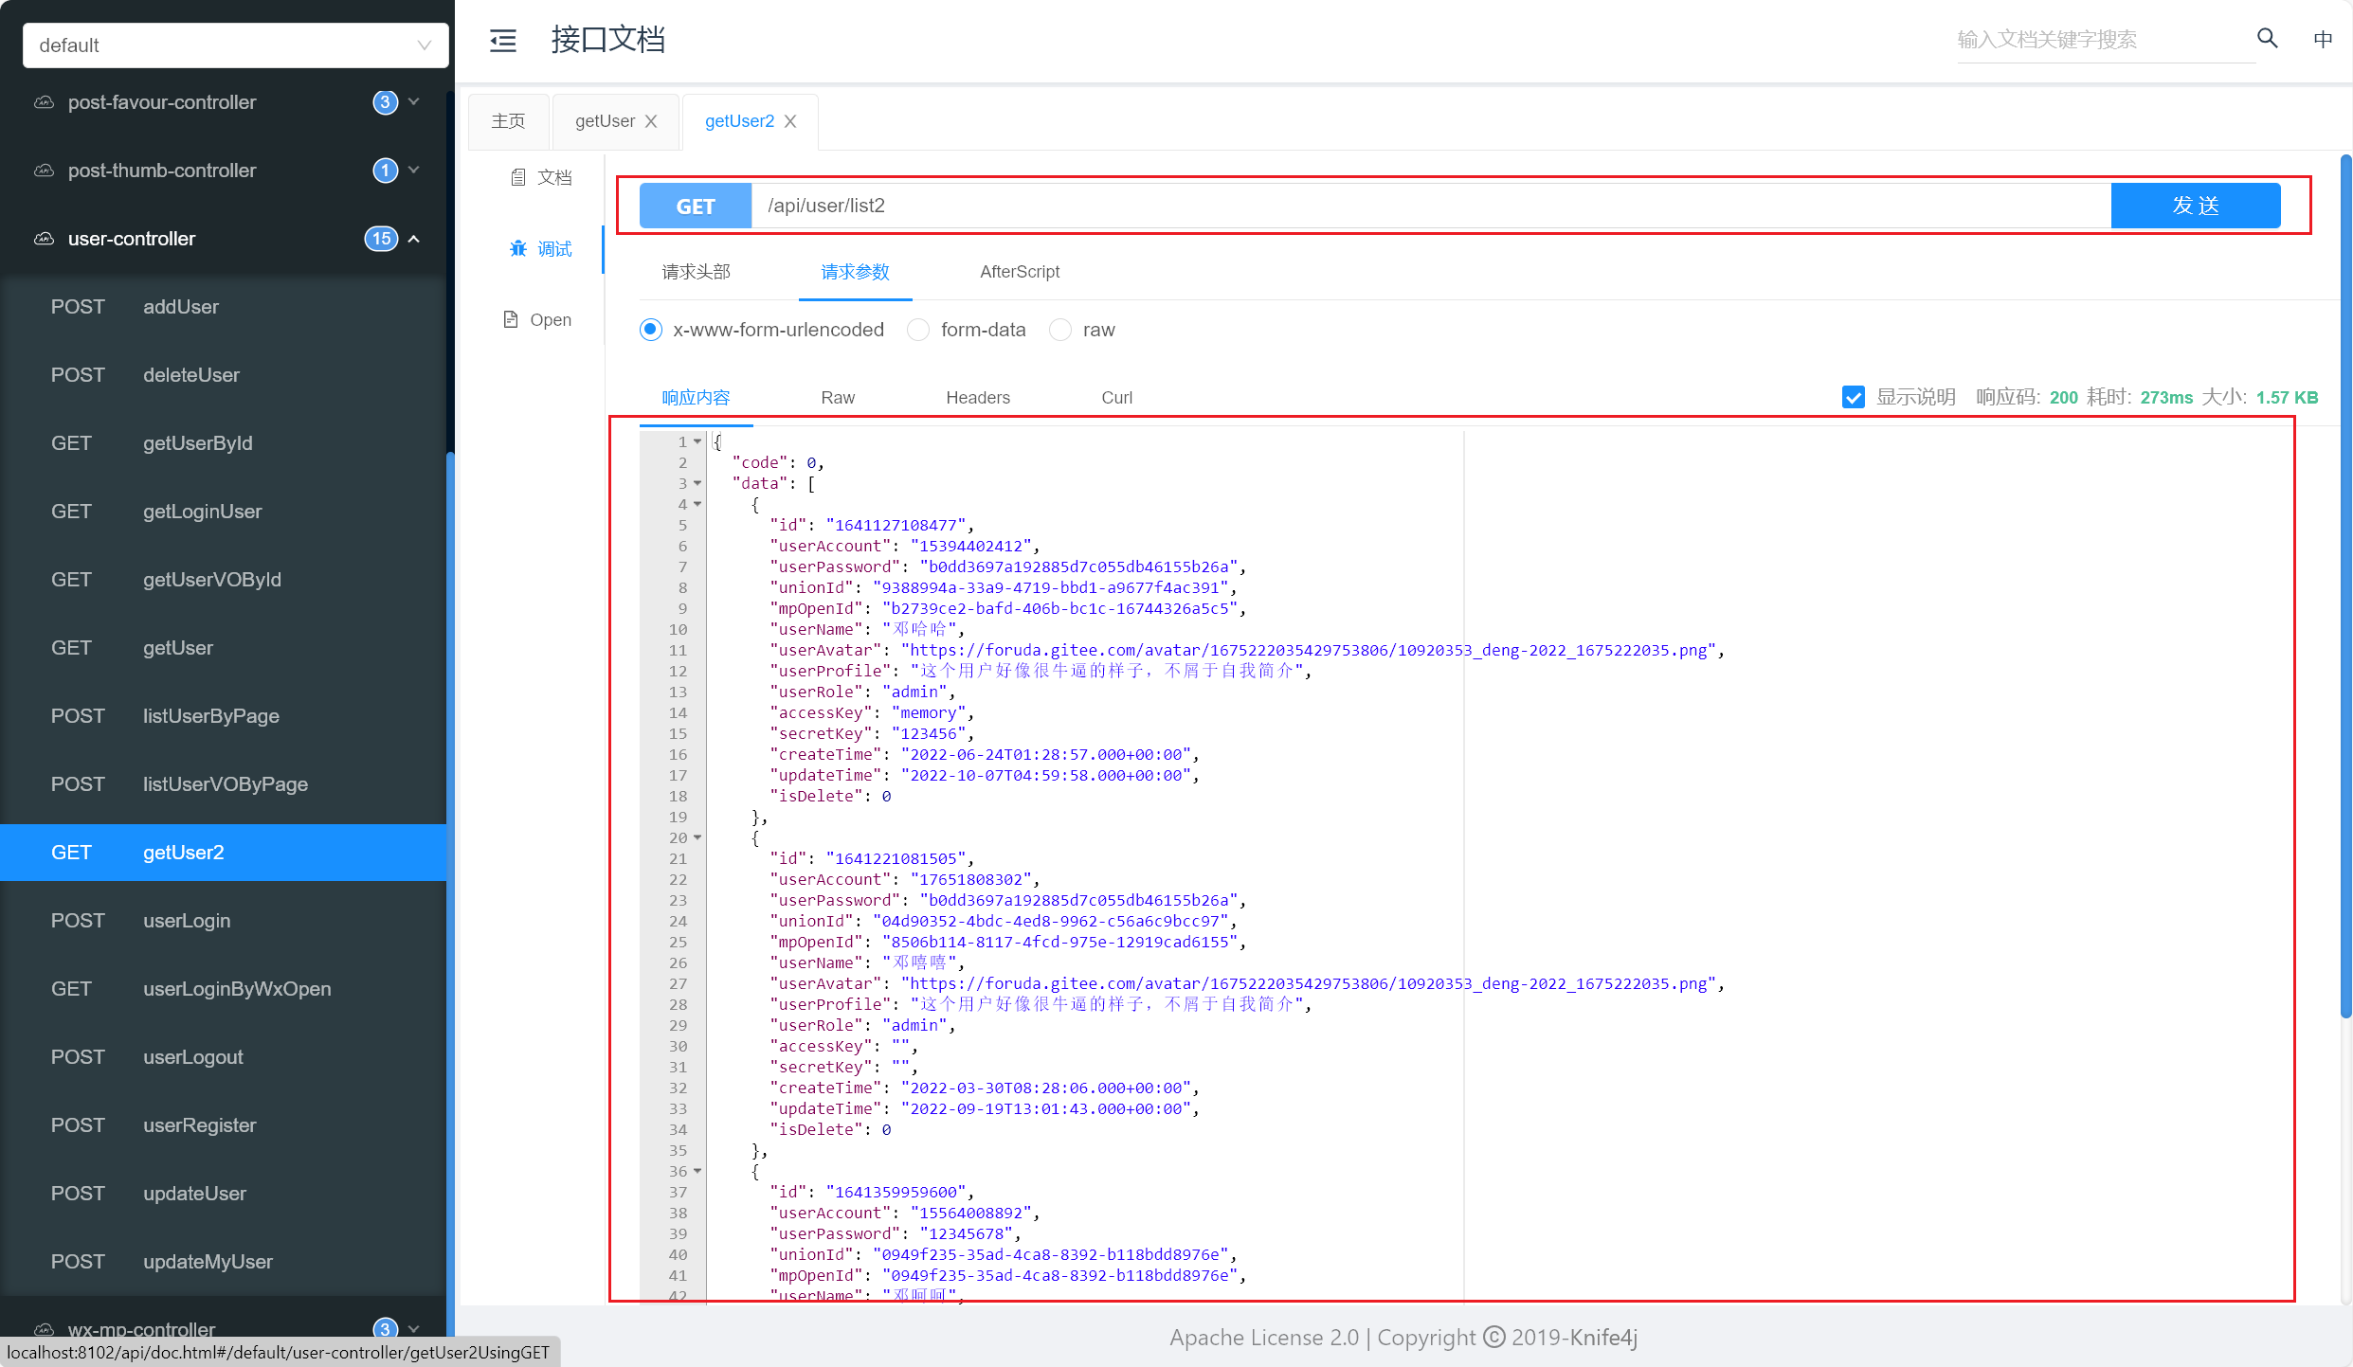Fold JSON at line 1
Image resolution: width=2353 pixels, height=1367 pixels.
click(x=697, y=441)
